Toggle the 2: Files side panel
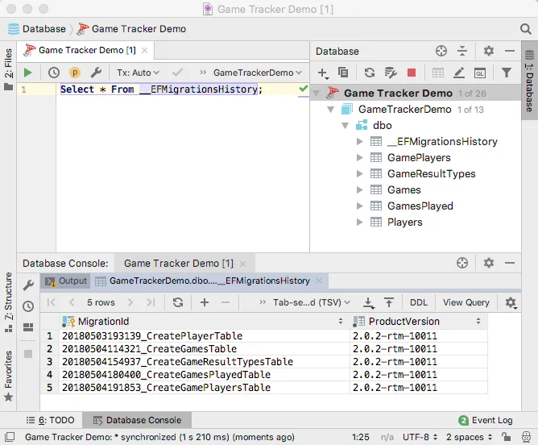The image size is (538, 445). click(x=8, y=69)
